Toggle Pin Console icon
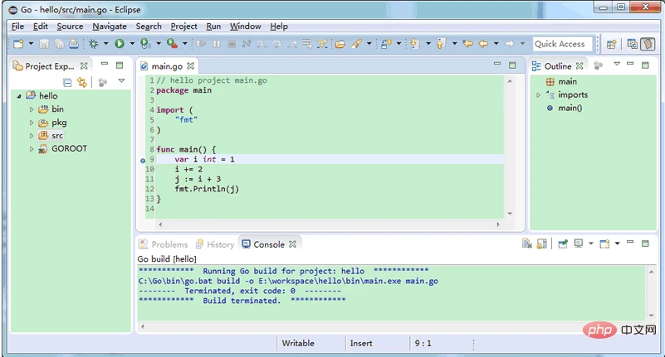 (x=563, y=244)
